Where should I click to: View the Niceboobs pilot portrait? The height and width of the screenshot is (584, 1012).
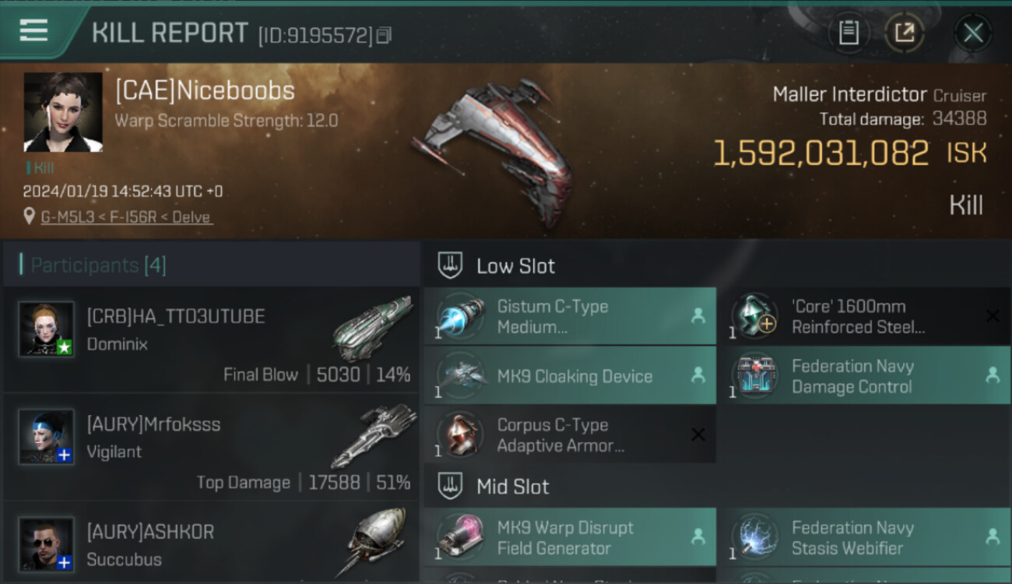(x=63, y=112)
